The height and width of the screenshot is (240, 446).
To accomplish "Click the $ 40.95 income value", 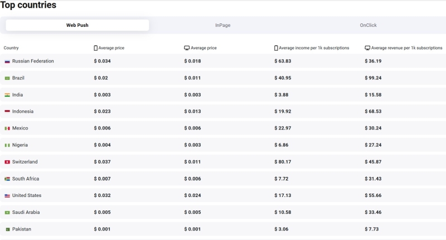I will 283,78.
